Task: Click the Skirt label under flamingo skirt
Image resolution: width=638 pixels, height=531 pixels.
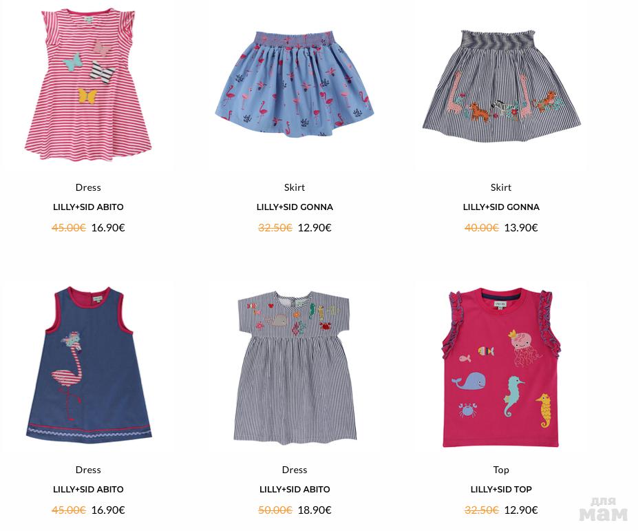Action: click(x=295, y=187)
